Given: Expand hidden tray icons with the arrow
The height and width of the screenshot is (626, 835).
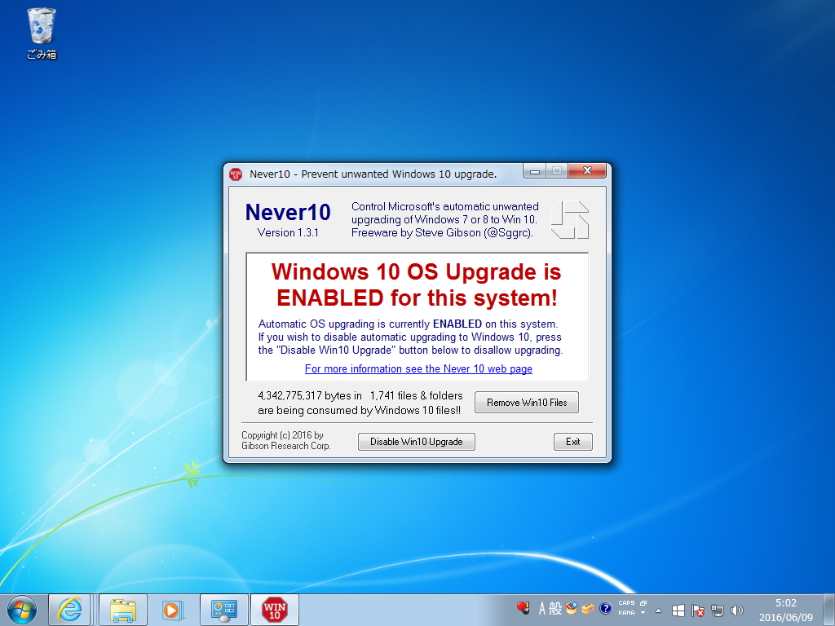Looking at the screenshot, I should (x=658, y=610).
